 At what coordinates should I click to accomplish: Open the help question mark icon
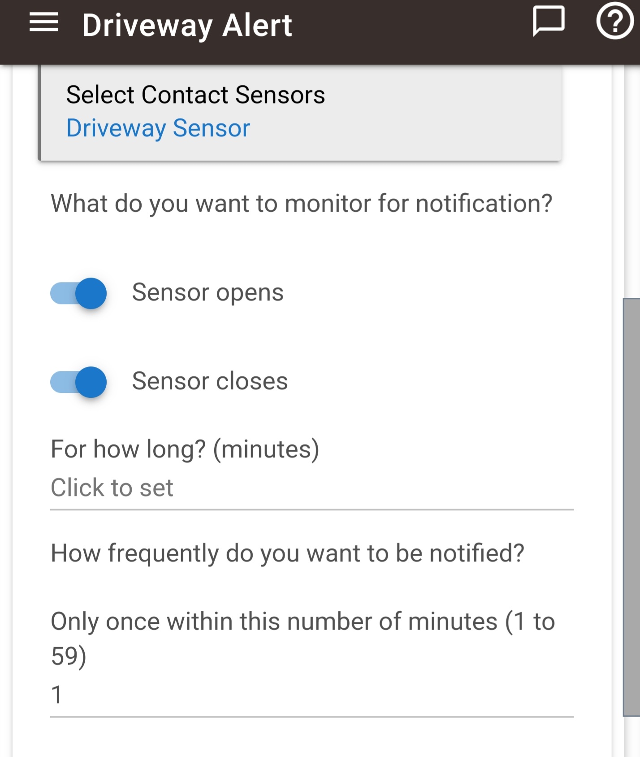pos(615,21)
